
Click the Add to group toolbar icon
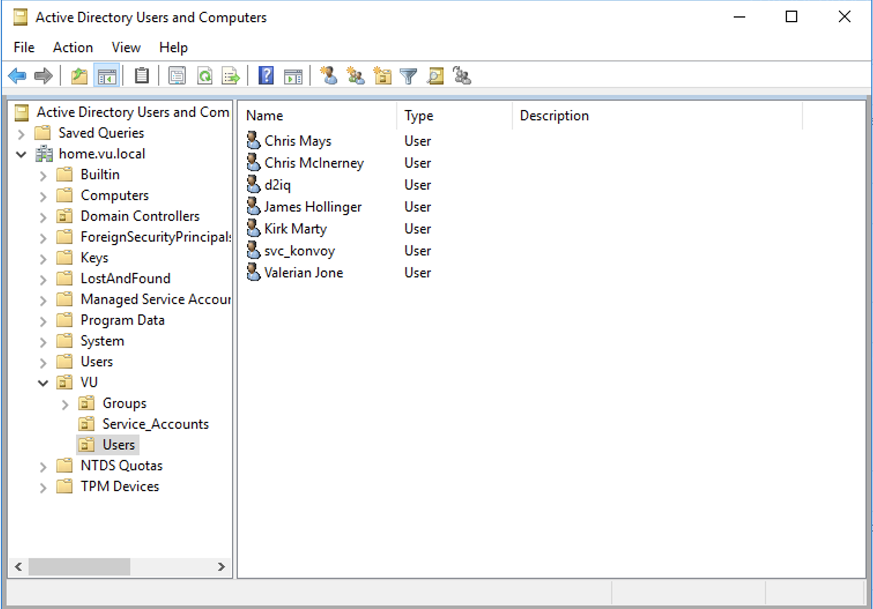462,76
